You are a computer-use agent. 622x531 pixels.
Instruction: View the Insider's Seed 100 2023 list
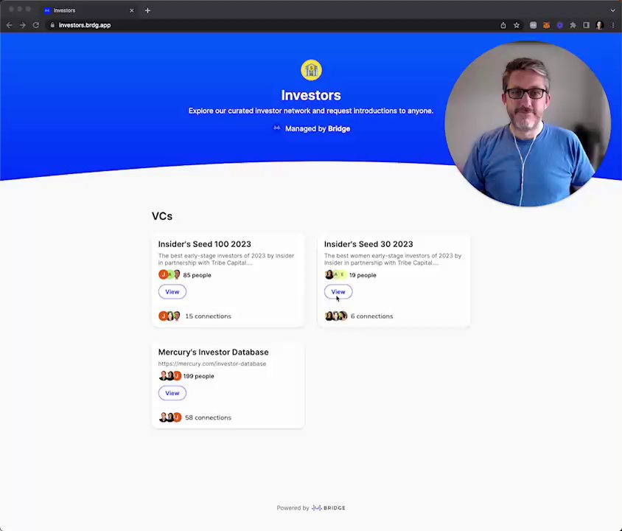[172, 292]
